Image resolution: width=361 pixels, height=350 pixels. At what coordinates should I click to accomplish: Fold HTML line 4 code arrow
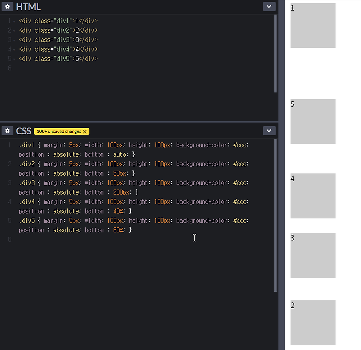[x=14, y=50]
